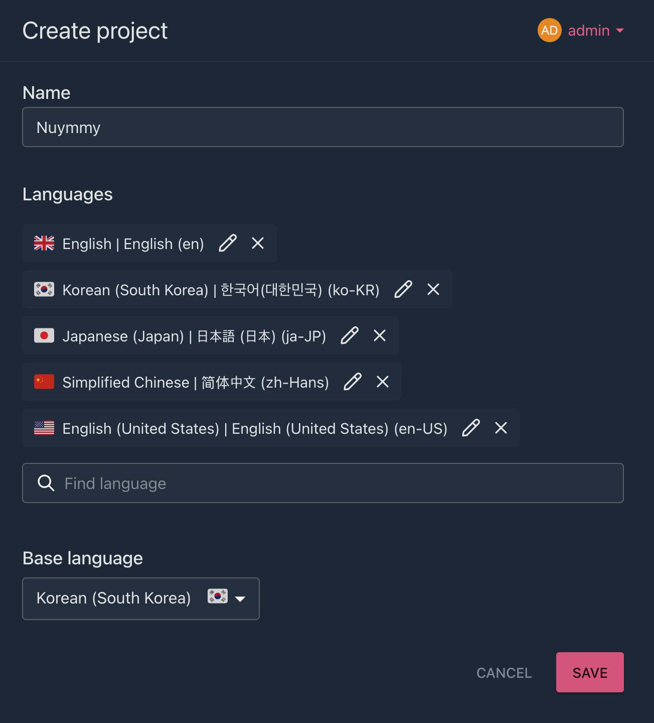Delete the Japanese (Japan) language
The width and height of the screenshot is (654, 723).
380,335
